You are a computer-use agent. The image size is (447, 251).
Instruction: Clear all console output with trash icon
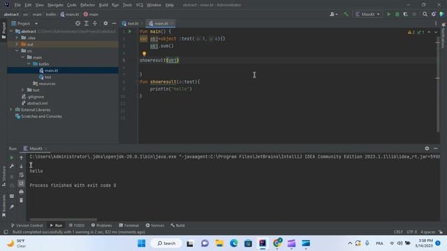22,200
